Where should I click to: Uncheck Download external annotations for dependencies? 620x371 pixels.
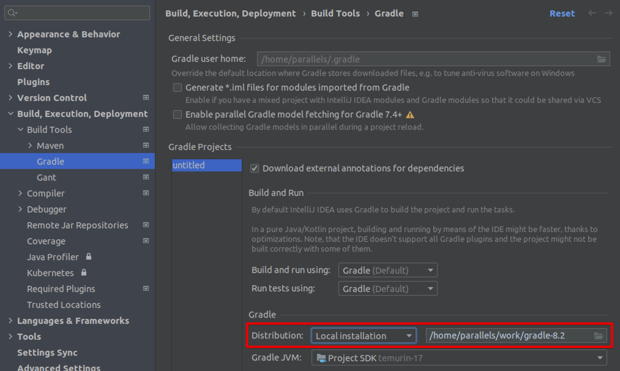[x=254, y=168]
